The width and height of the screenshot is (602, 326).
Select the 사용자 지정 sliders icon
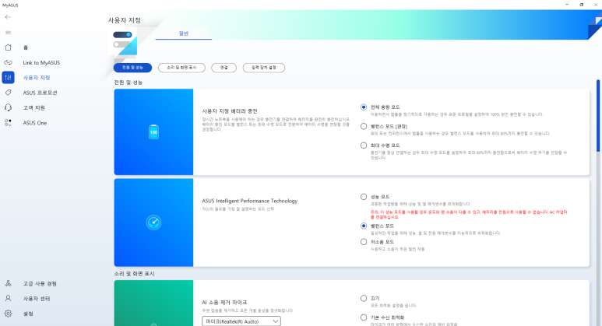tap(8, 78)
